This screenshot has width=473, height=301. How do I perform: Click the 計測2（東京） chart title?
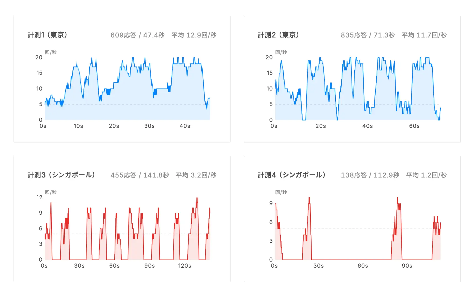278,35
